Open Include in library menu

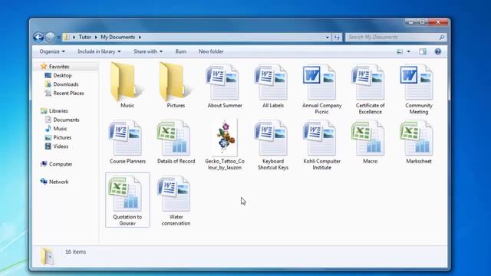(99, 51)
